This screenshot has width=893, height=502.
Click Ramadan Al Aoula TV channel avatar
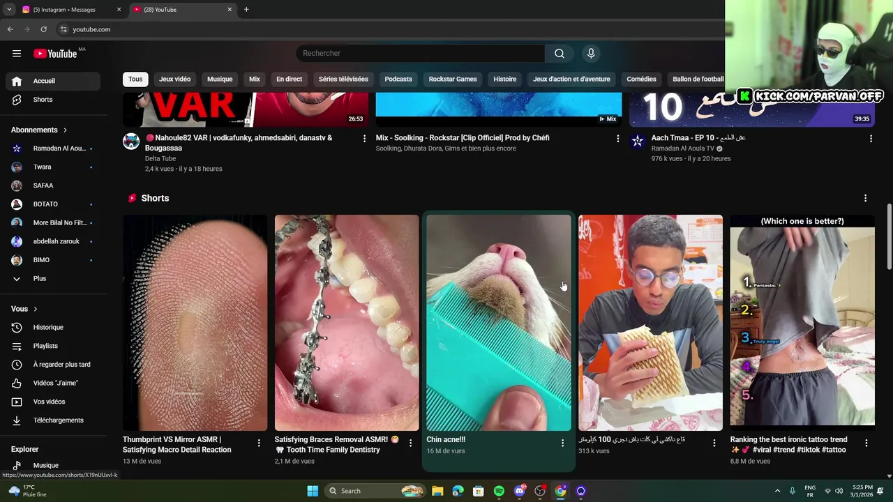point(638,142)
